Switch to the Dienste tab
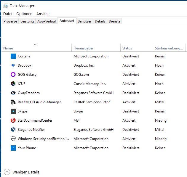187x177 pixels. tap(114, 21)
